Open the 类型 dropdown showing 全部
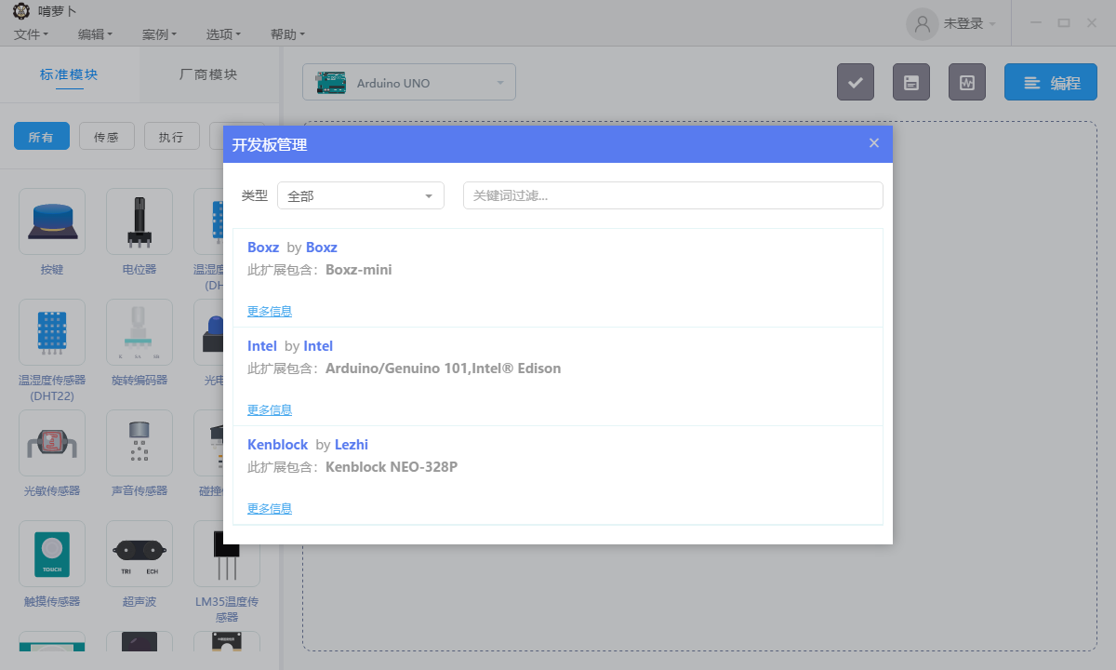The image size is (1116, 670). click(361, 195)
